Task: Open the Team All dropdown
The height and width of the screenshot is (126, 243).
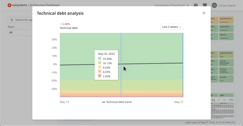Action: (20, 33)
